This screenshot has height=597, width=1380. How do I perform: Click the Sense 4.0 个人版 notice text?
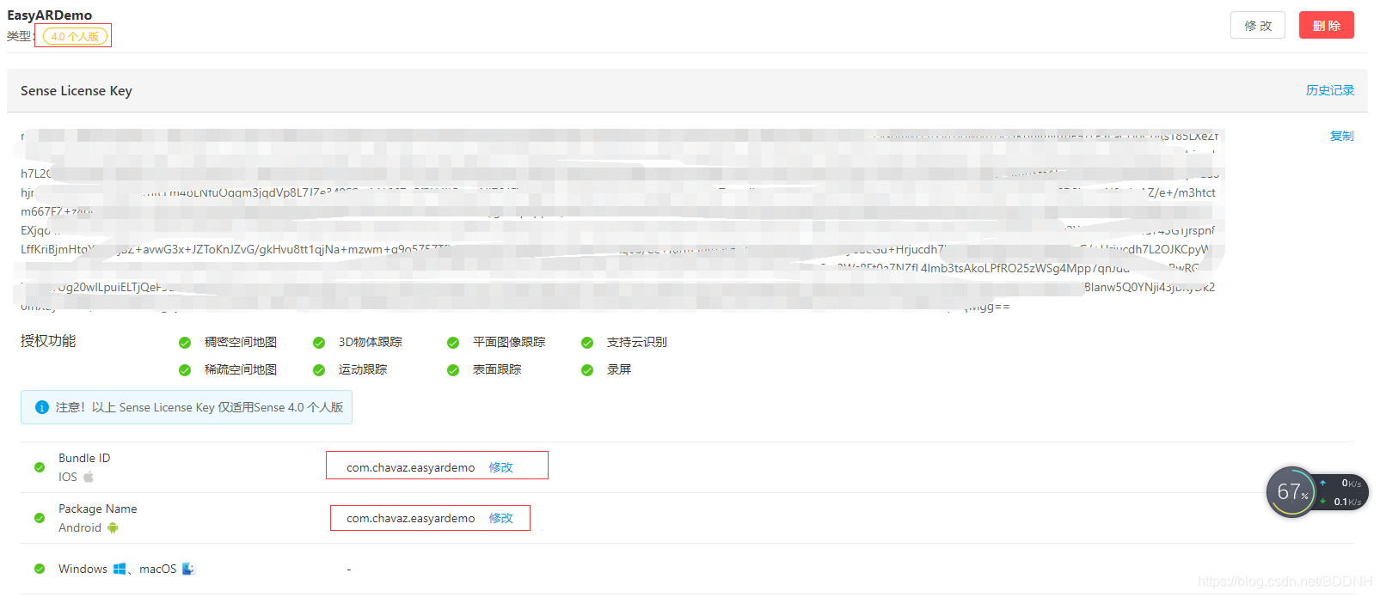point(199,407)
